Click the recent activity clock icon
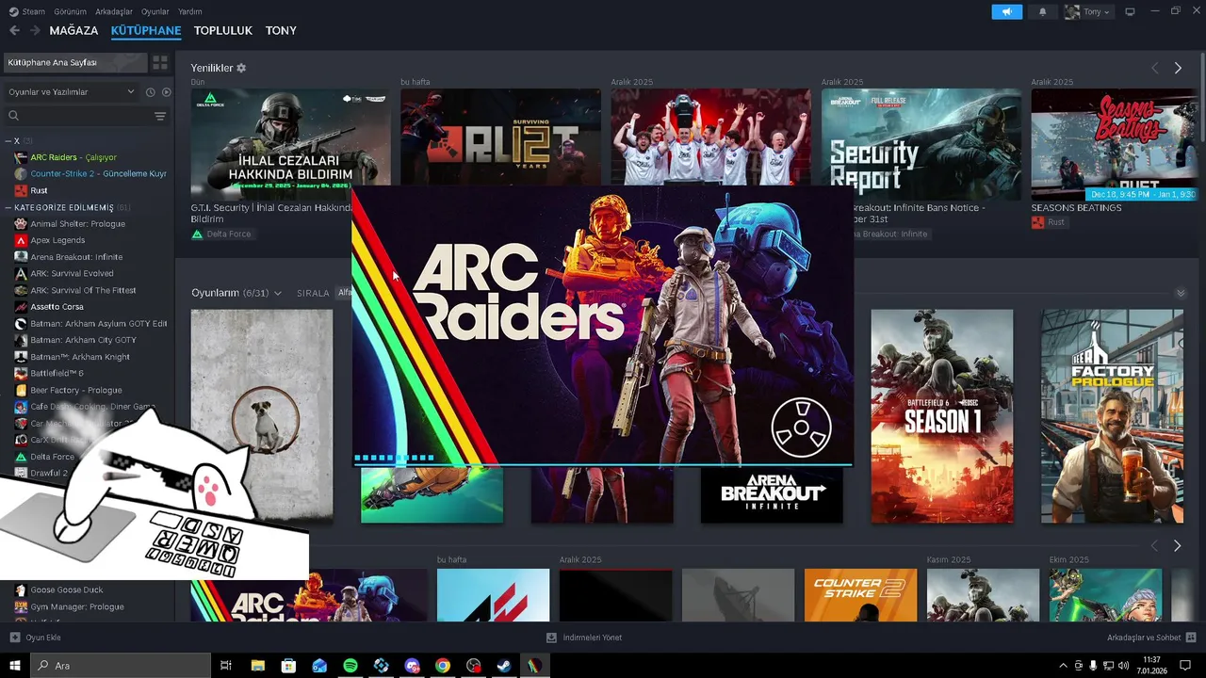Screen dimensions: 1206x678 150,92
